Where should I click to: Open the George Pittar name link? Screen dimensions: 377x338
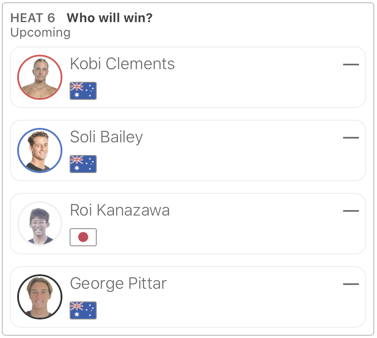tap(118, 284)
